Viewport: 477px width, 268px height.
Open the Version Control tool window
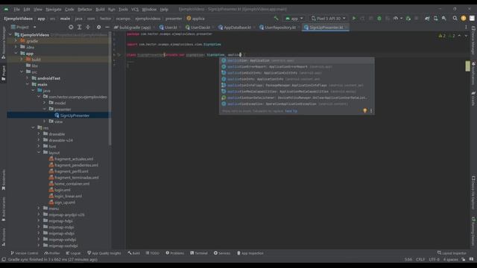[x=25, y=253]
